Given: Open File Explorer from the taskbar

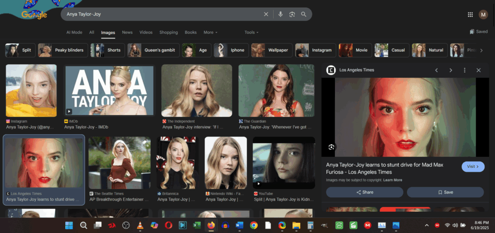Looking at the screenshot, I should 296,225.
